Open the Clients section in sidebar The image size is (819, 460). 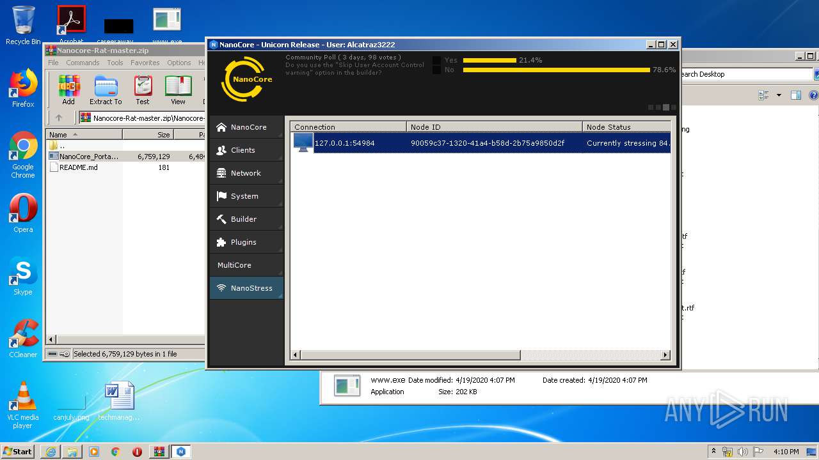[246, 150]
